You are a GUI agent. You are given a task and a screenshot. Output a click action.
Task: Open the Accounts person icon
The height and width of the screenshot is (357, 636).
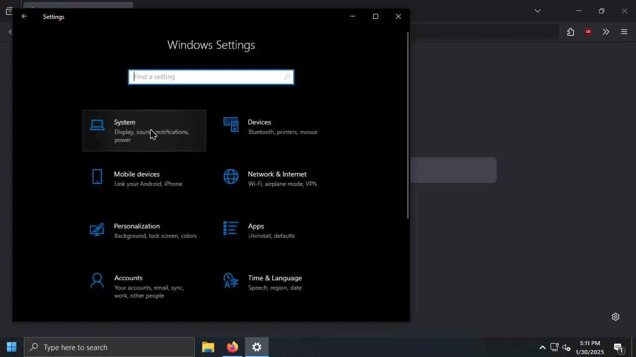[97, 281]
